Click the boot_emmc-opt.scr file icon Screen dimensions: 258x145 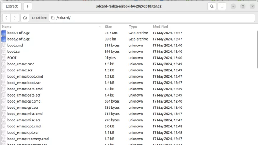[4, 132]
